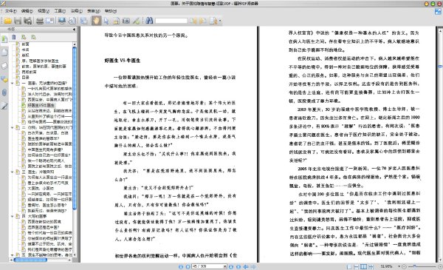The height and width of the screenshot is (270, 443).
Task: Open a file with the folder icon
Action: (x=7, y=21)
